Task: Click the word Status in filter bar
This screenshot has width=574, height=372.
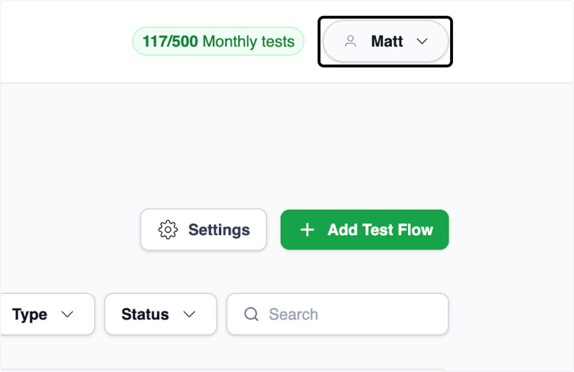Action: coord(145,314)
